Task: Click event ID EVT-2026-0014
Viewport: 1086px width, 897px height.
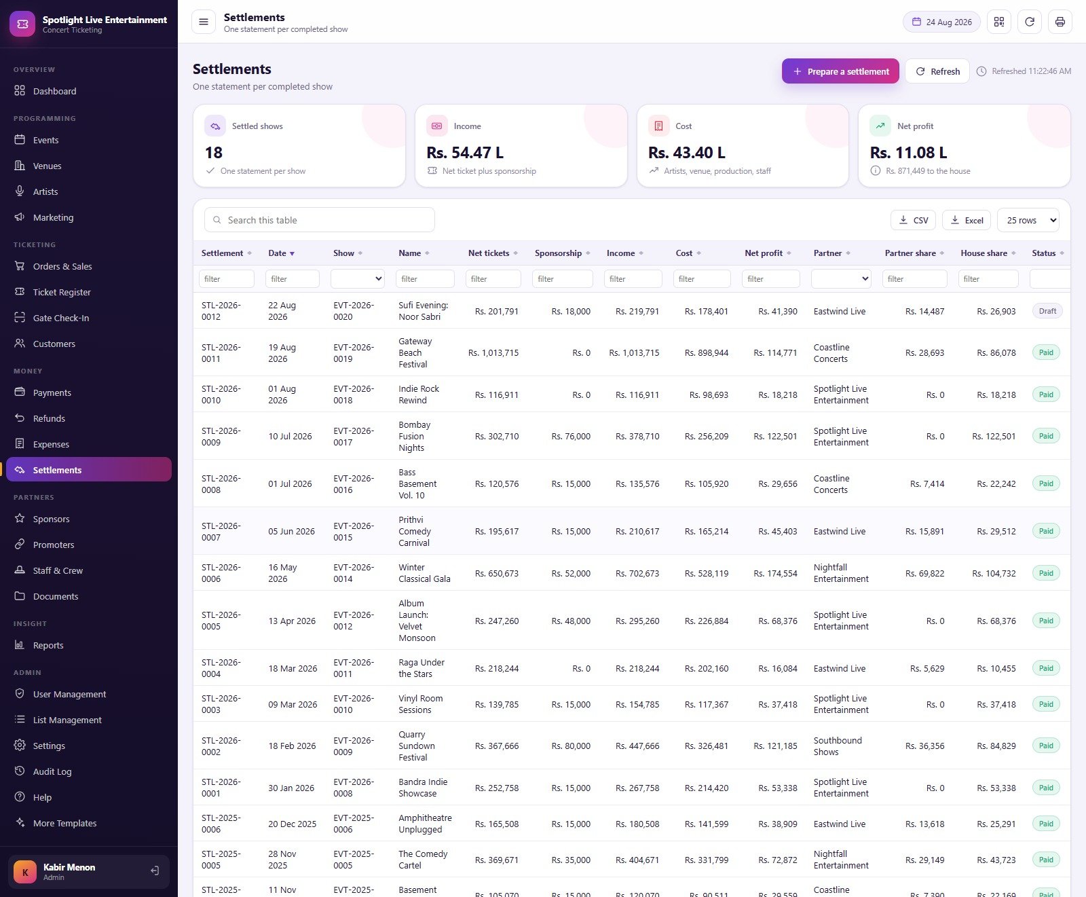Action: pos(354,573)
